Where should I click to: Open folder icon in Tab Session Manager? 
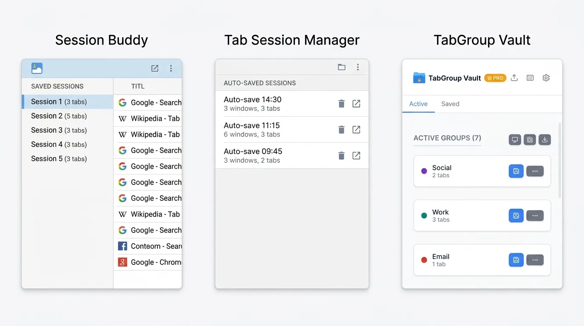coord(342,67)
